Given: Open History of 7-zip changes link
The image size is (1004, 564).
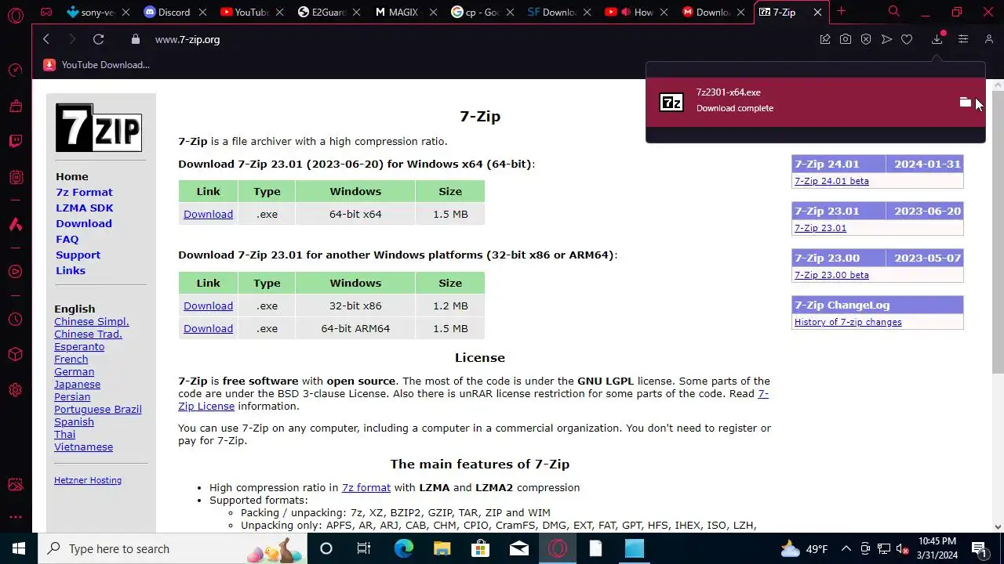Looking at the screenshot, I should (x=848, y=322).
